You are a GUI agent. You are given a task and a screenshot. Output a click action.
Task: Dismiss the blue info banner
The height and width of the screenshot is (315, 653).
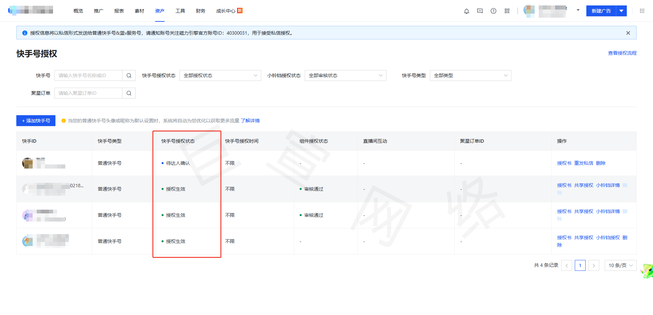click(x=628, y=33)
